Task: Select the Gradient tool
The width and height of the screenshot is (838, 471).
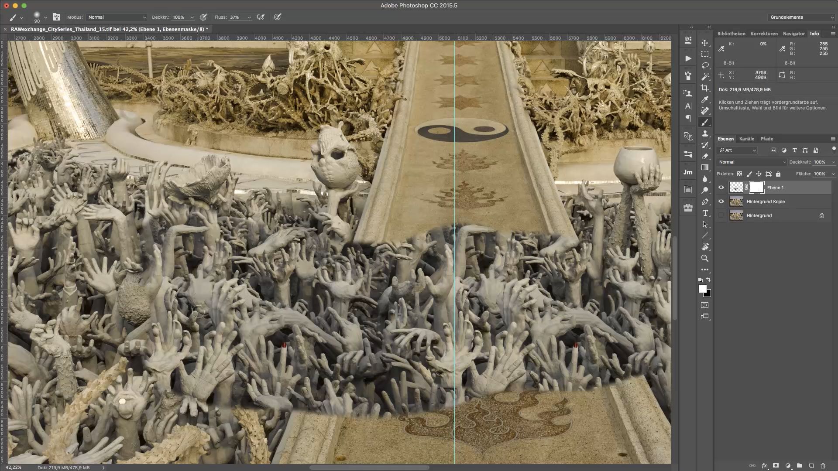Action: click(x=705, y=167)
